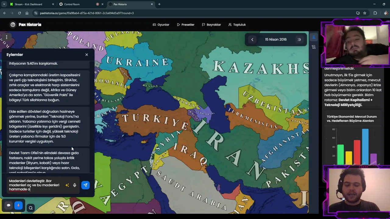Viewport: 390px width, 219px height.
Task: Click the microphone voice input icon
Action: pyautogui.click(x=75, y=185)
